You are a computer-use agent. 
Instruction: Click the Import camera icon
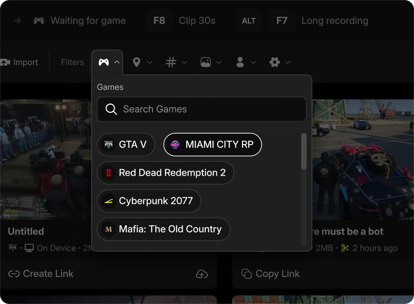[x=5, y=62]
